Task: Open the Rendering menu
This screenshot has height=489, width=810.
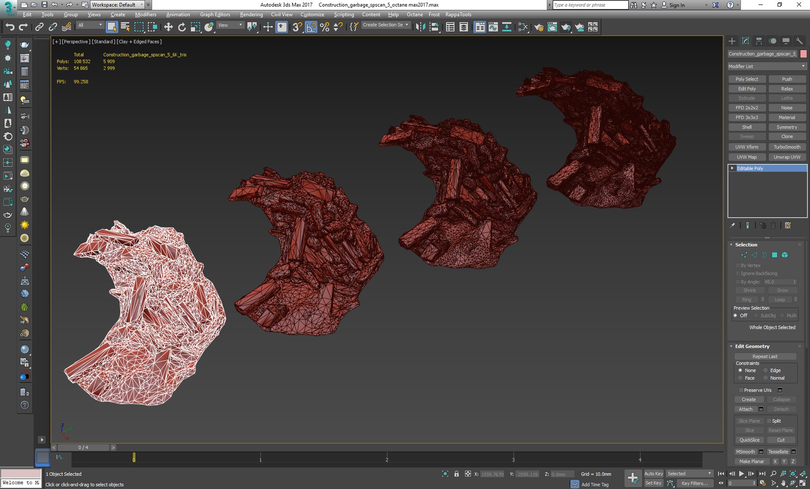Action: [x=251, y=14]
